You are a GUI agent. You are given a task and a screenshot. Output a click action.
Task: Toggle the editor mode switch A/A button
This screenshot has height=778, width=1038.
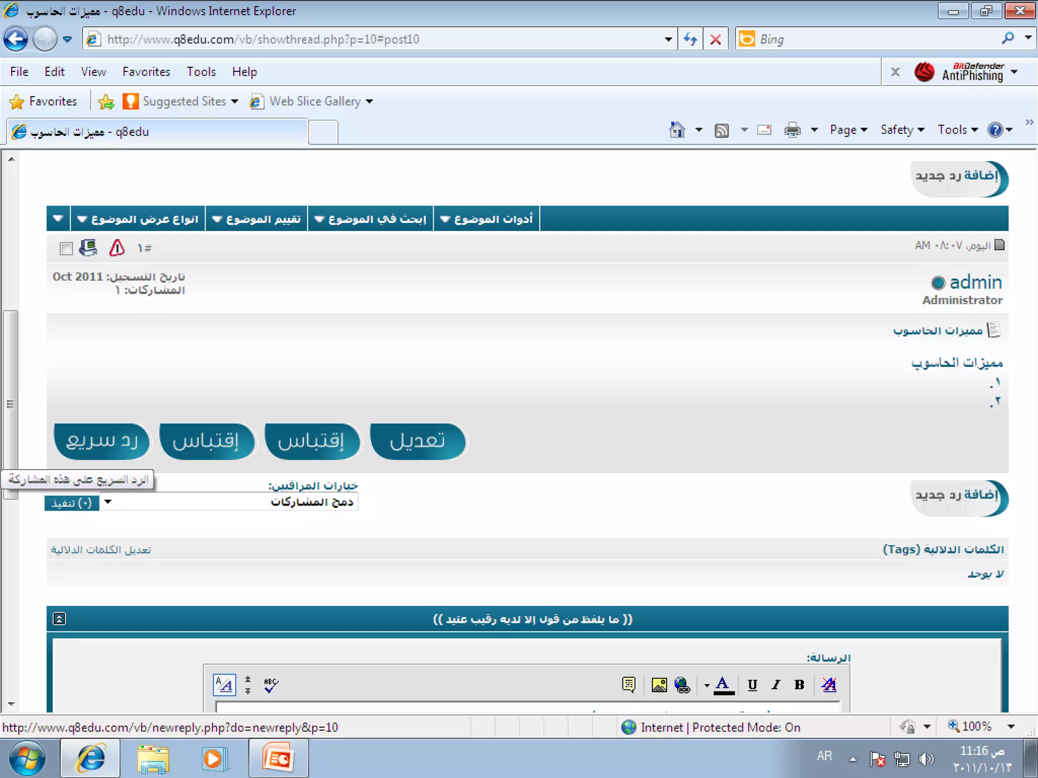tap(224, 685)
